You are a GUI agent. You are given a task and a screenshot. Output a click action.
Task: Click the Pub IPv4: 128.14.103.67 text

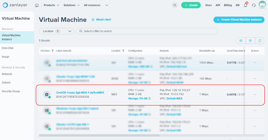[175, 90]
